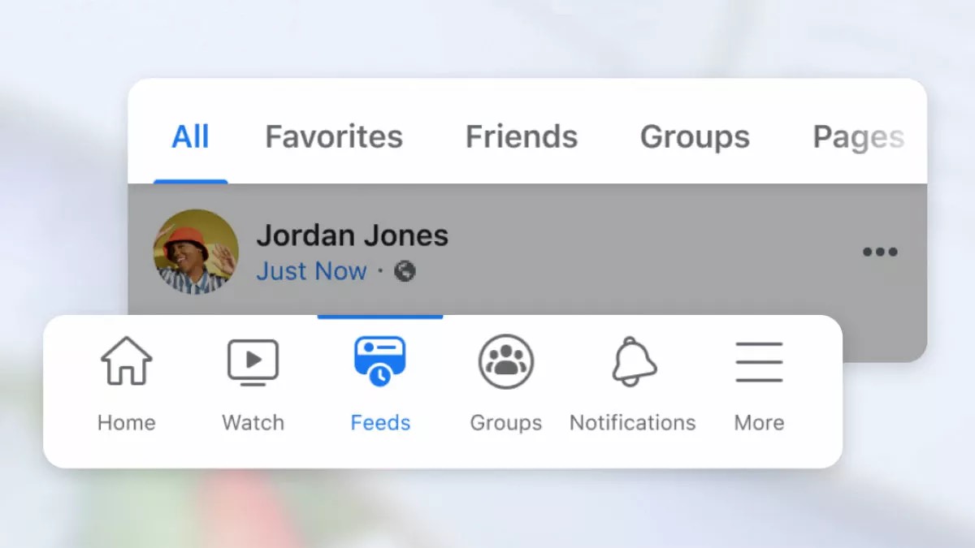Click the Just Now timestamp
Screen dimensions: 975x548
tap(312, 271)
